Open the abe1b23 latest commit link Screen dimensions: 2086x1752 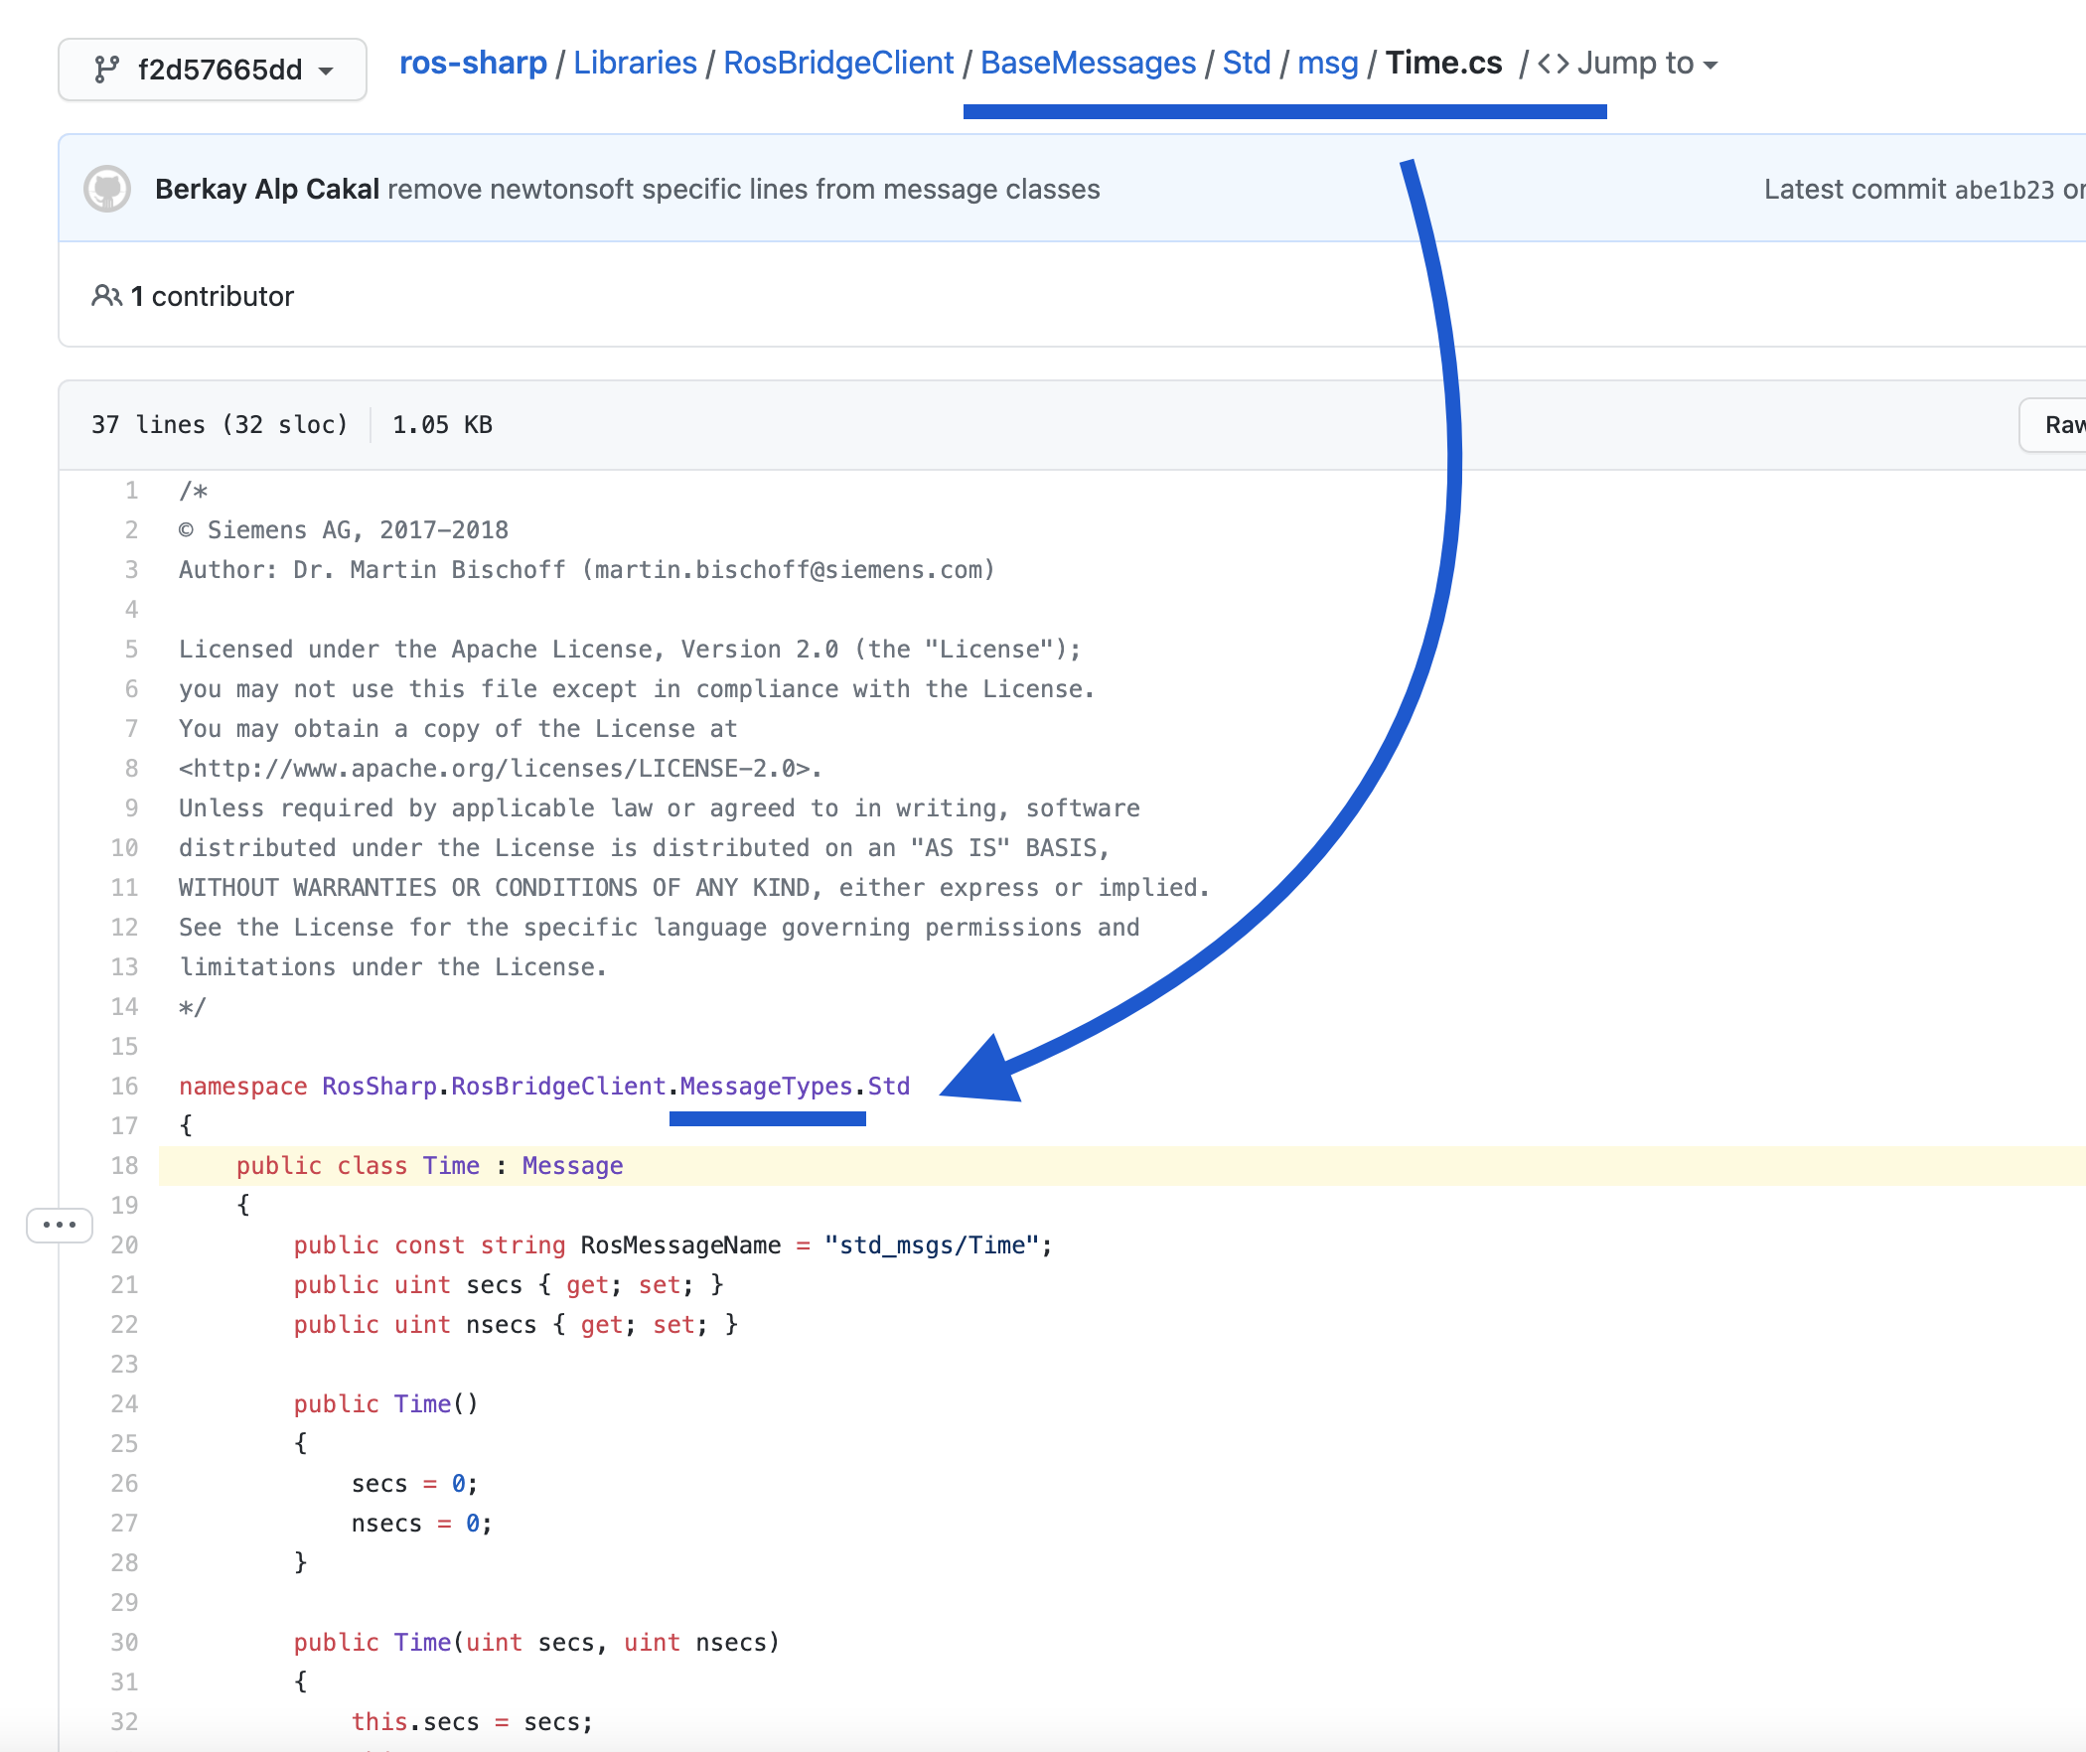[2004, 190]
